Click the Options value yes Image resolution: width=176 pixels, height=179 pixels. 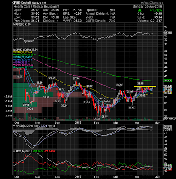pyautogui.click(x=112, y=10)
